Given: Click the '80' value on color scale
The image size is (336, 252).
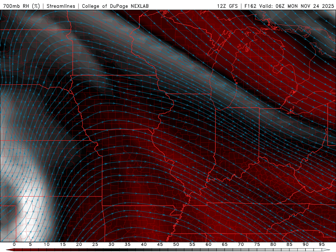Looking at the screenshot, I should click(273, 244).
